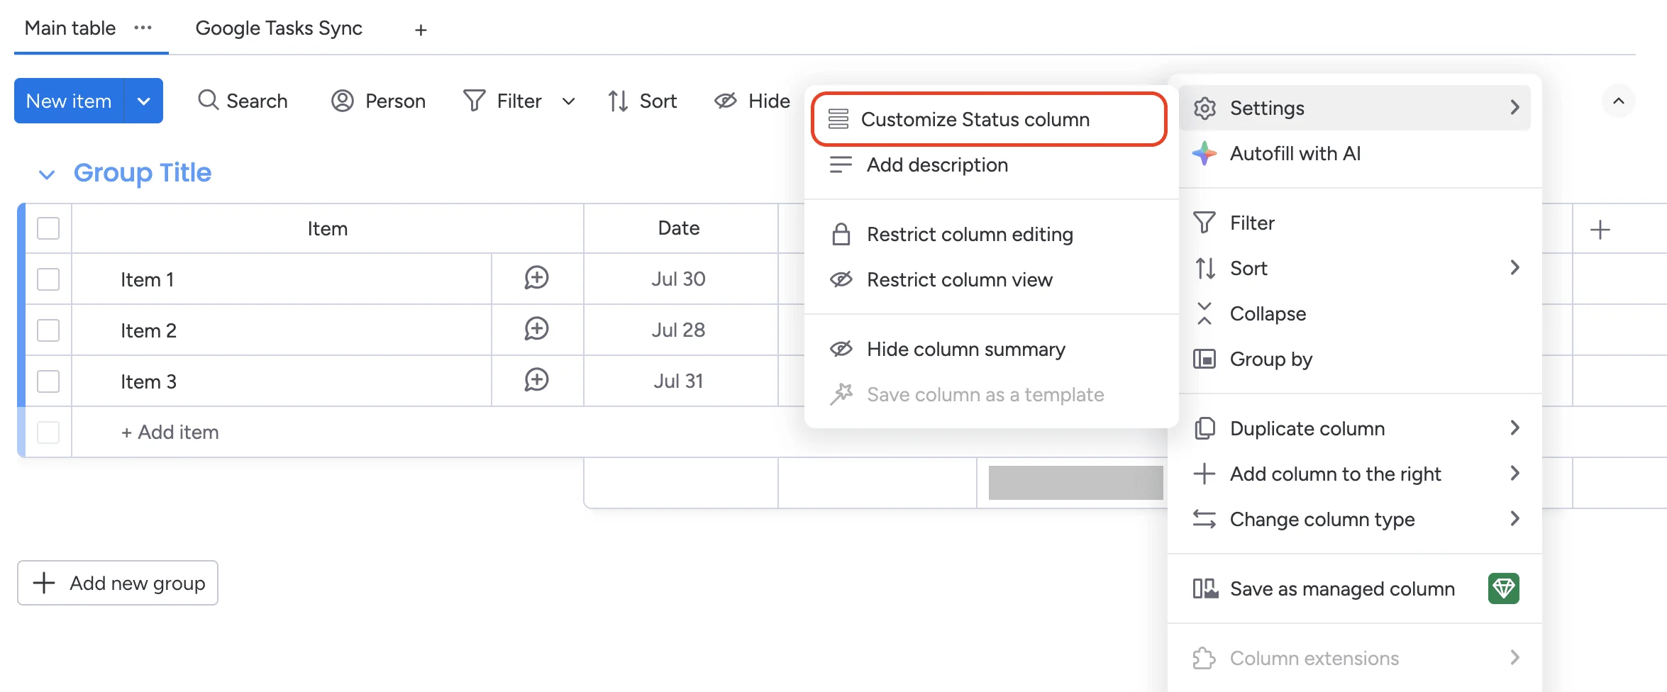Open the Person filter
Screen dimensions: 1667x692
(x=378, y=101)
